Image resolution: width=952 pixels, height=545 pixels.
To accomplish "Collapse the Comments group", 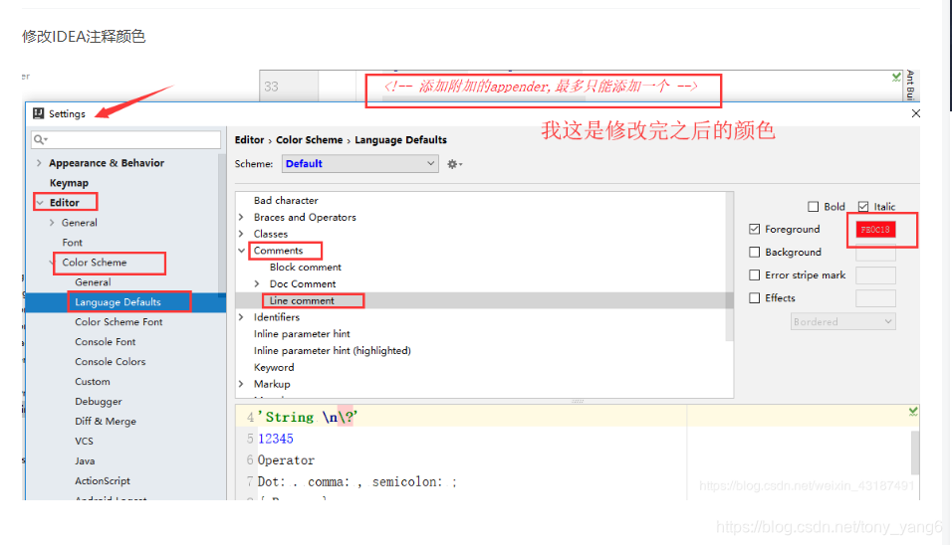I will click(242, 251).
